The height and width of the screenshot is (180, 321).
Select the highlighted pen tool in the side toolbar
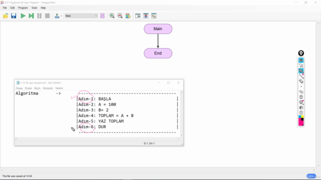pos(301,71)
